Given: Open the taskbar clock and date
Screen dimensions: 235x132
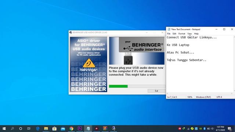Looking at the screenshot, I should click(x=220, y=129).
